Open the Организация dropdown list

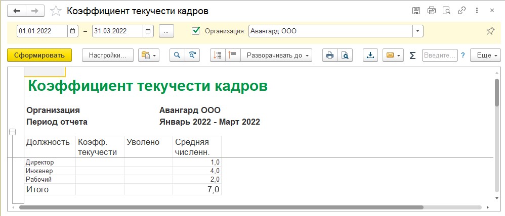(418, 31)
